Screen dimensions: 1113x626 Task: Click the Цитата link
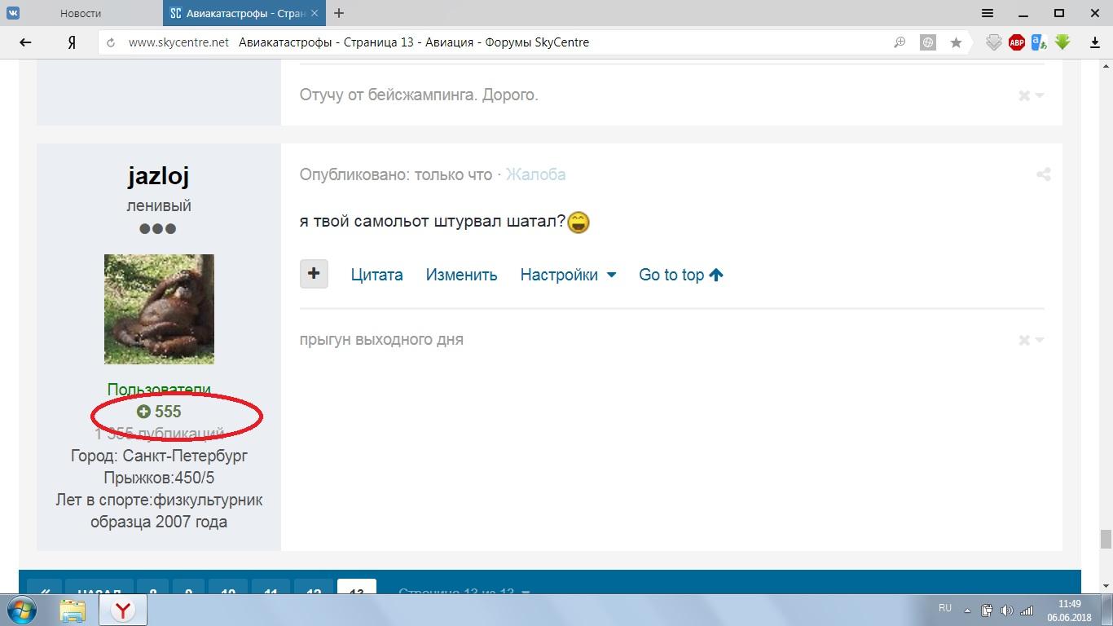[x=376, y=275]
